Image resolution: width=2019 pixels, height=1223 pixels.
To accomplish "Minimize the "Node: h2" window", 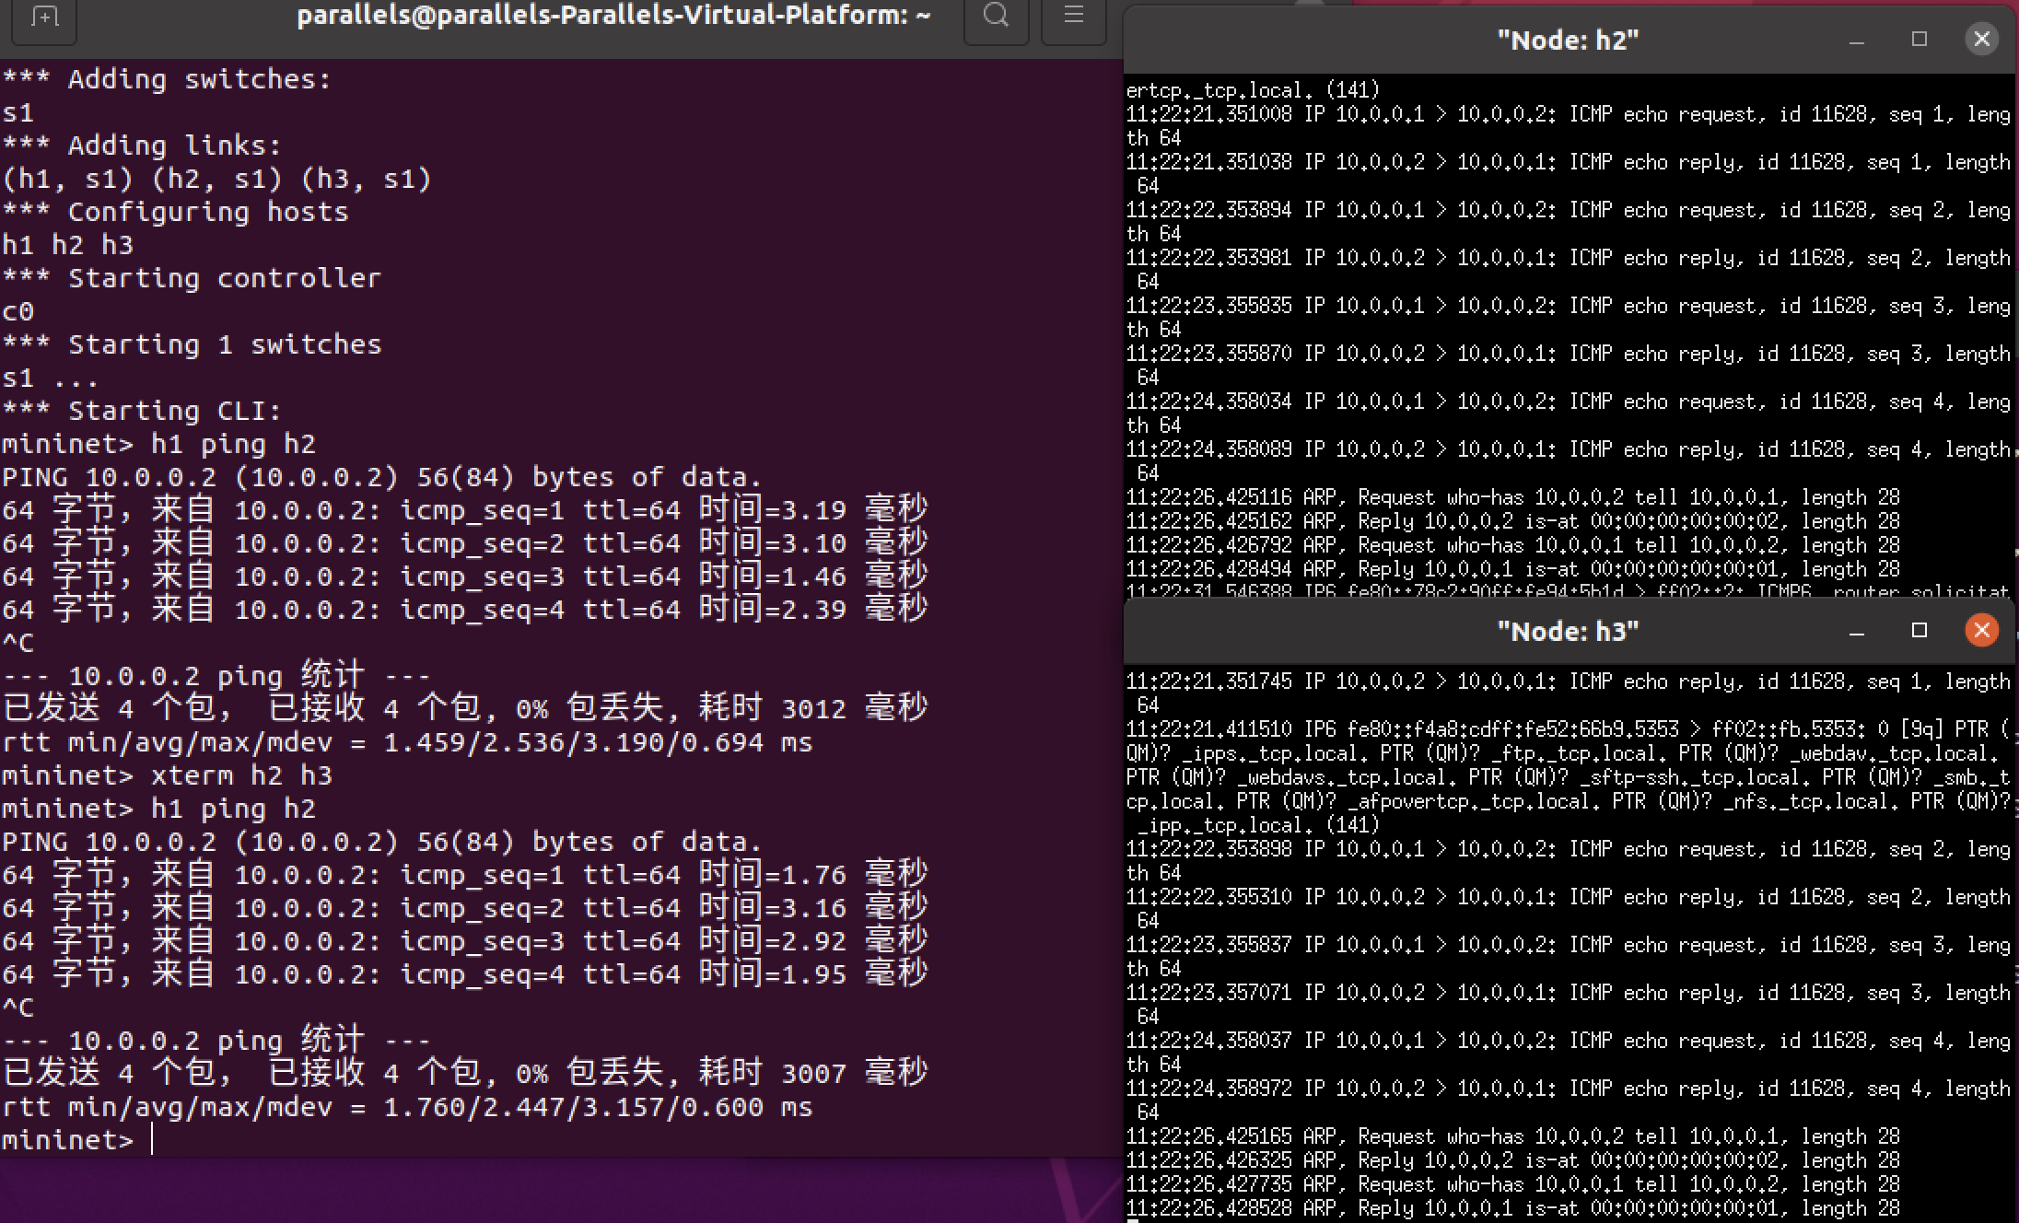I will 1857,40.
